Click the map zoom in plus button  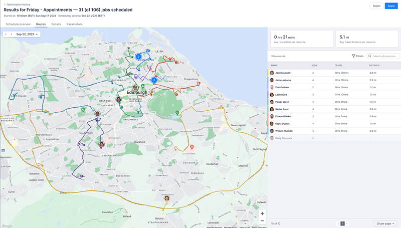pos(262,213)
